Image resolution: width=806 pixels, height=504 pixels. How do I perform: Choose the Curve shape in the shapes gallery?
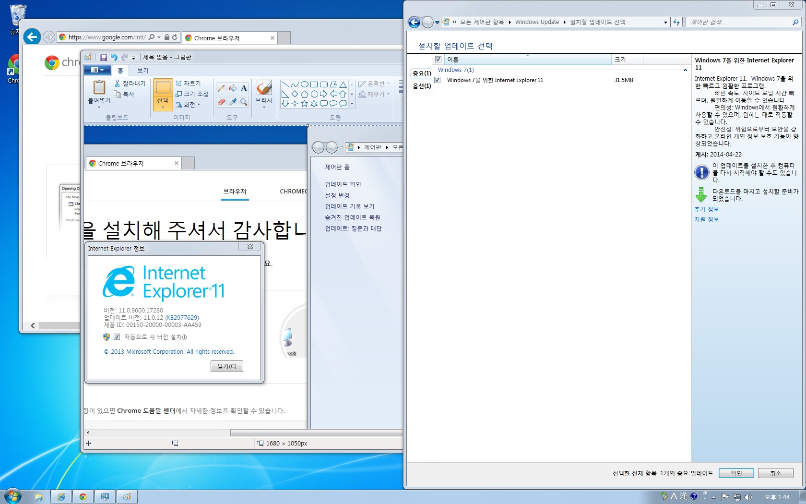click(x=295, y=84)
